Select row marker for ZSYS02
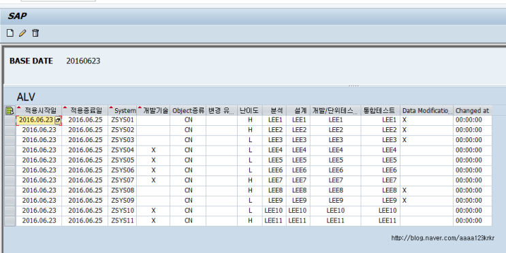The height and width of the screenshot is (253, 506). pos(10,130)
